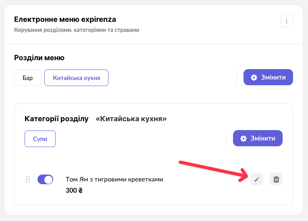
Task: Click the Електронне меню expirenza title
Action: pos(65,19)
